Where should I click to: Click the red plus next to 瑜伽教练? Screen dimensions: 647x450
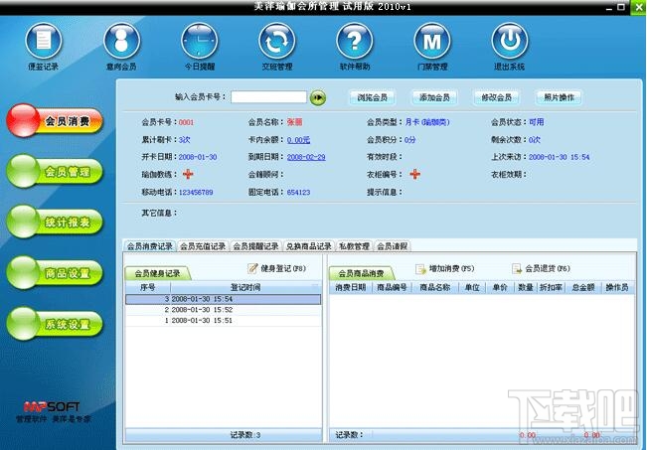[188, 174]
